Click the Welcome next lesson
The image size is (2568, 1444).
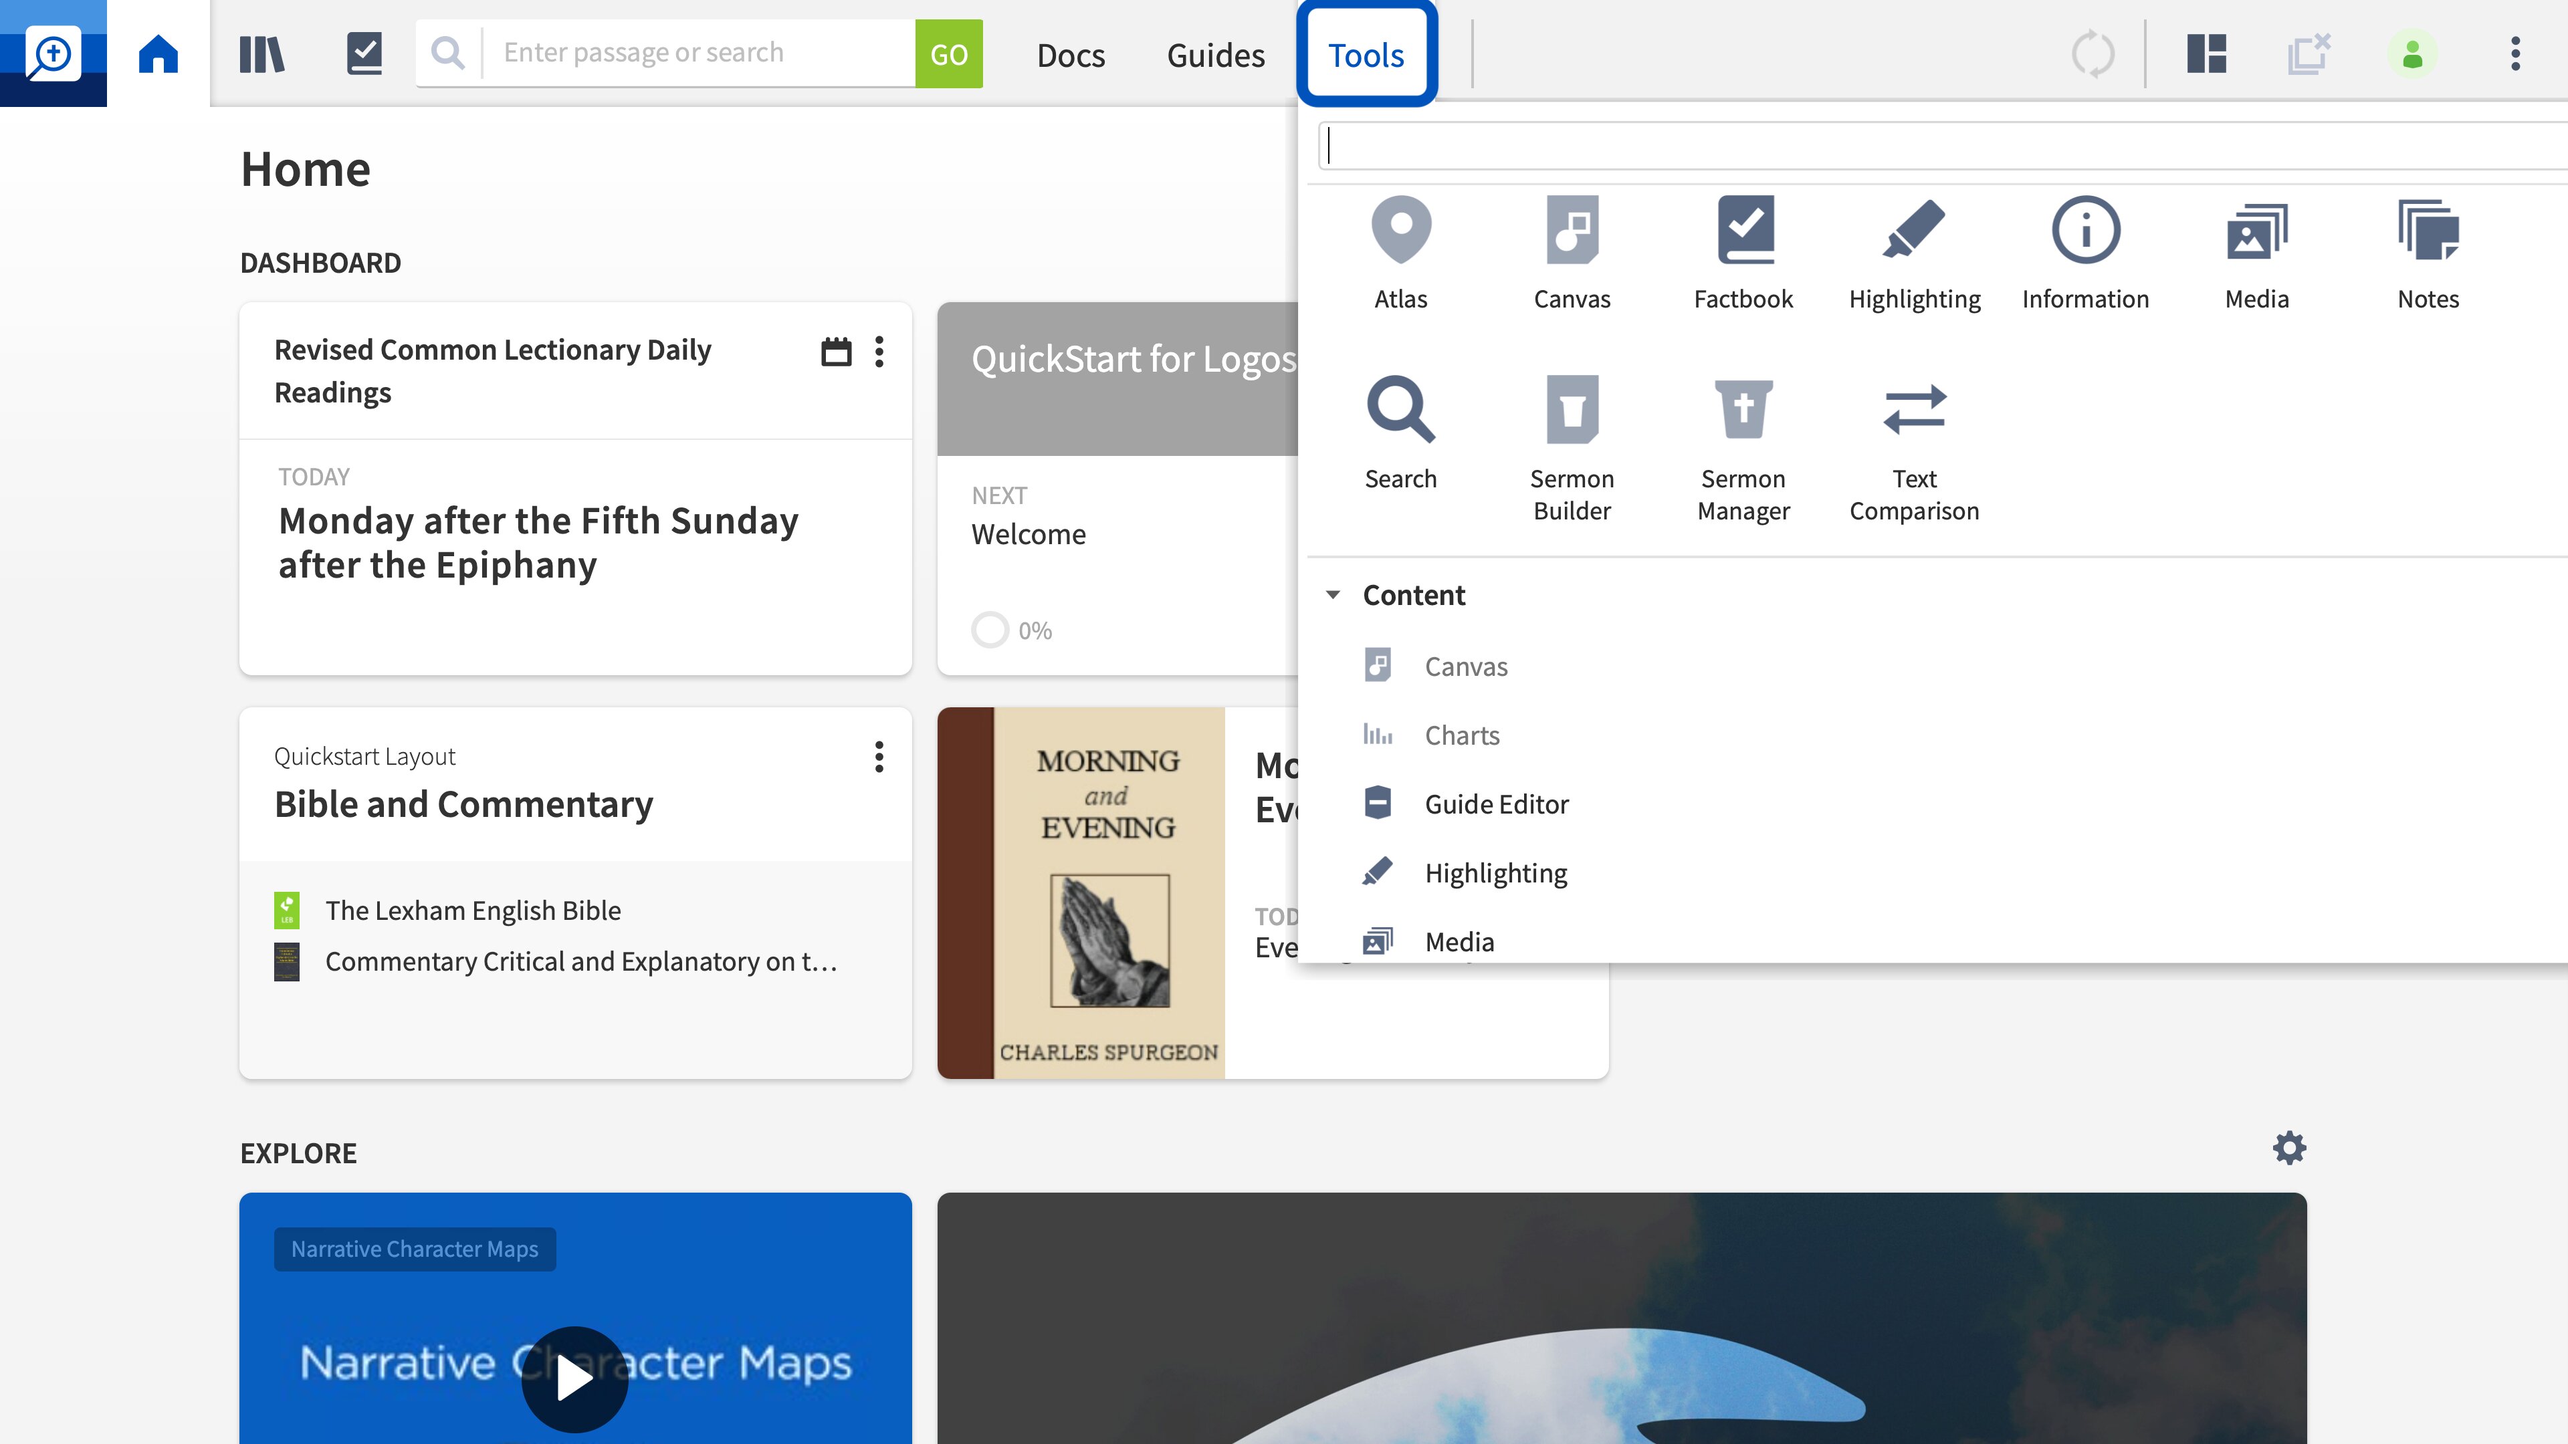(1028, 534)
